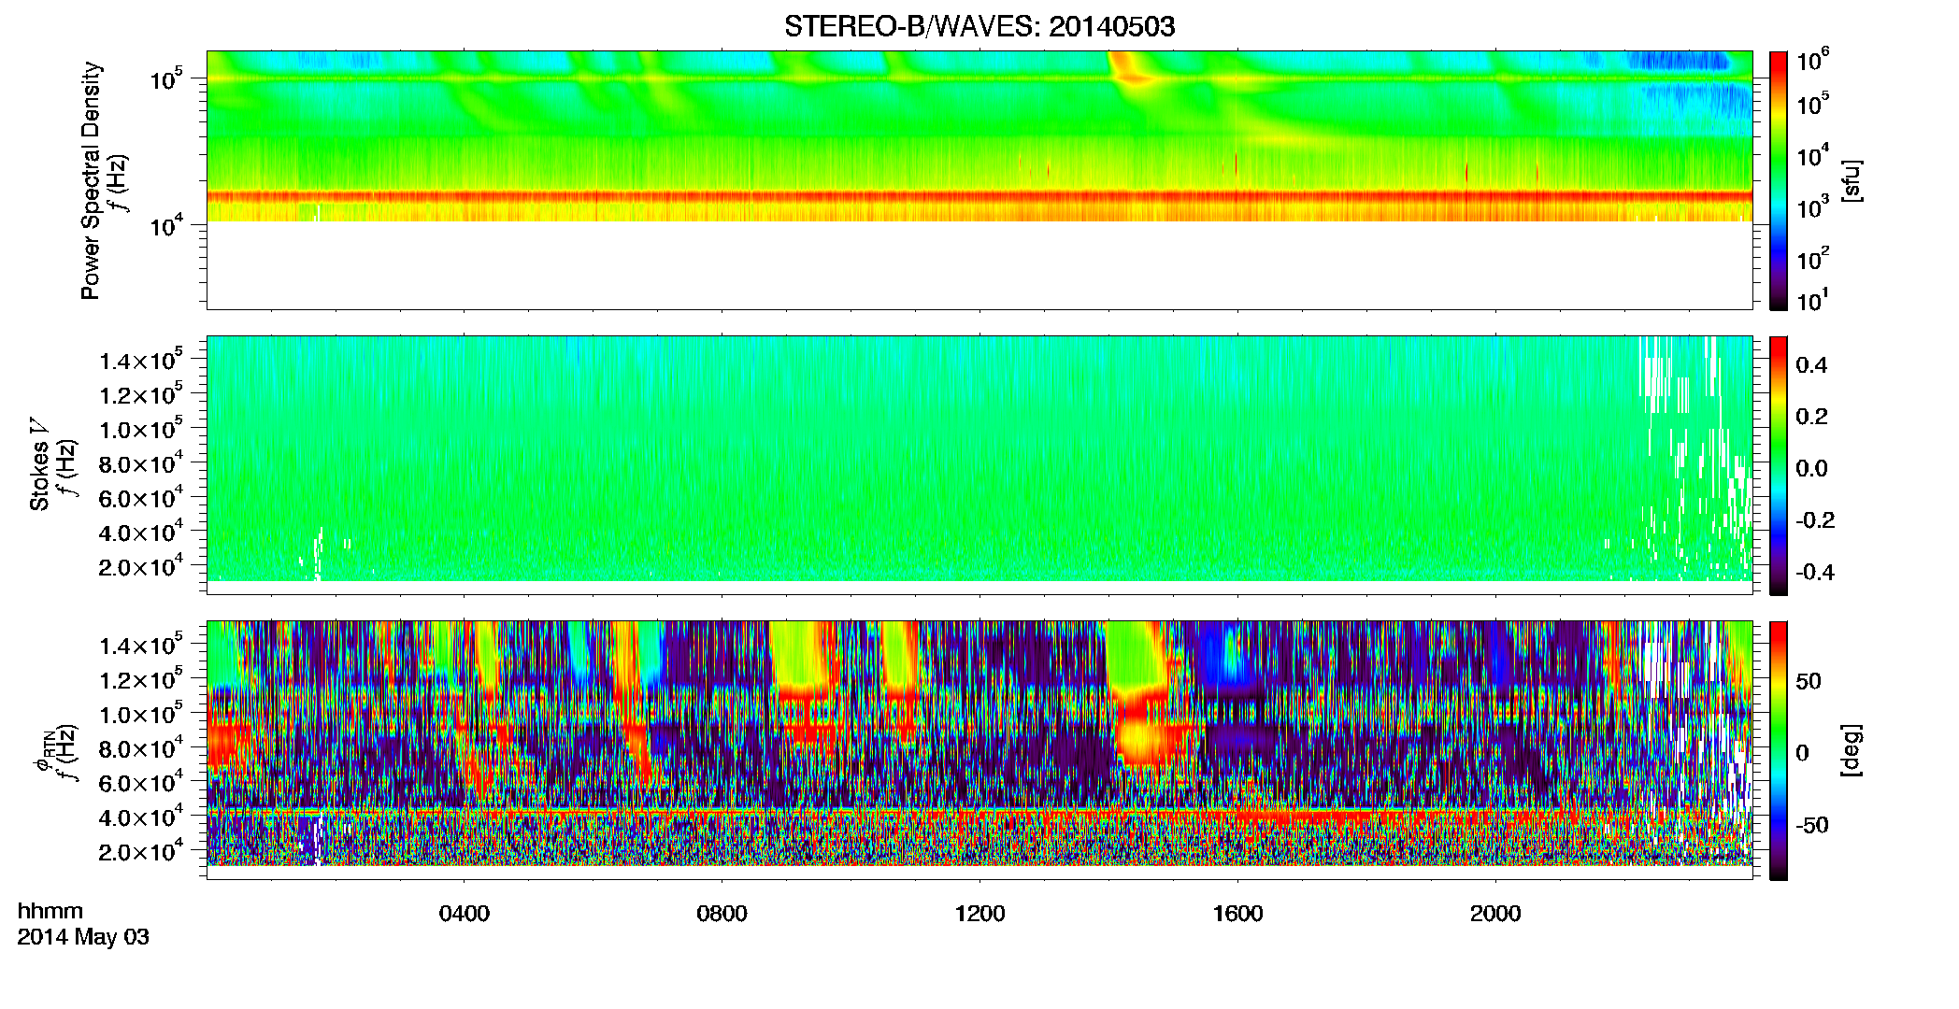Click the hhmm axis unit label
This screenshot has width=1959, height=1009.
coord(50,911)
